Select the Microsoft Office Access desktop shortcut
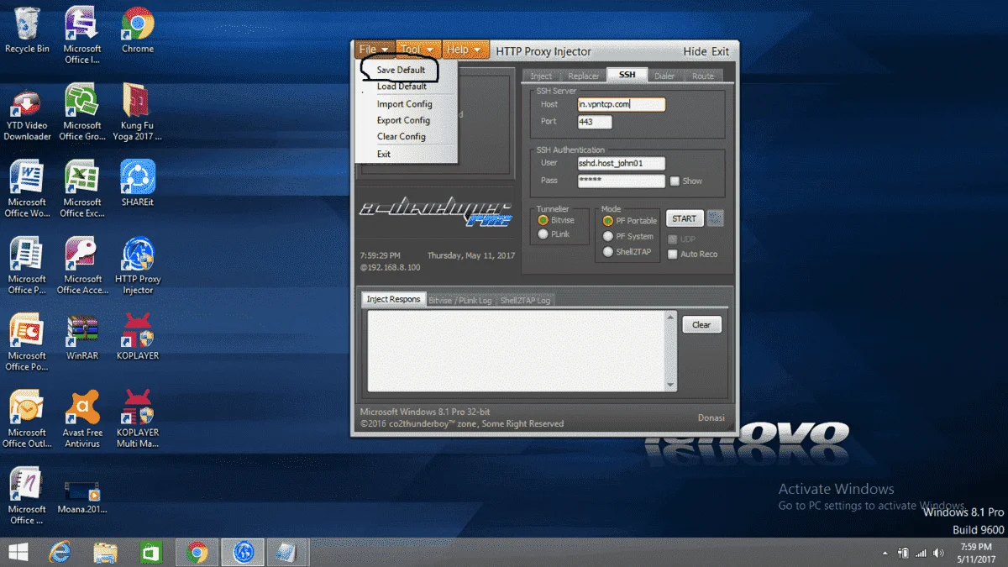Screen dimensions: 1008x567 tap(82, 265)
